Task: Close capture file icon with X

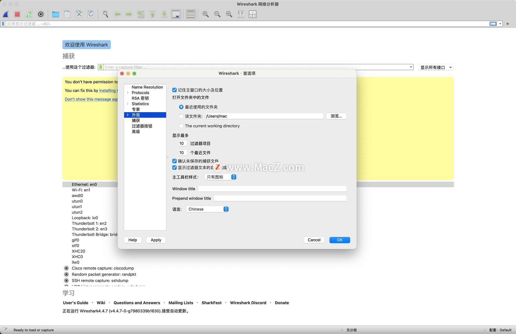Action: pyautogui.click(x=79, y=14)
